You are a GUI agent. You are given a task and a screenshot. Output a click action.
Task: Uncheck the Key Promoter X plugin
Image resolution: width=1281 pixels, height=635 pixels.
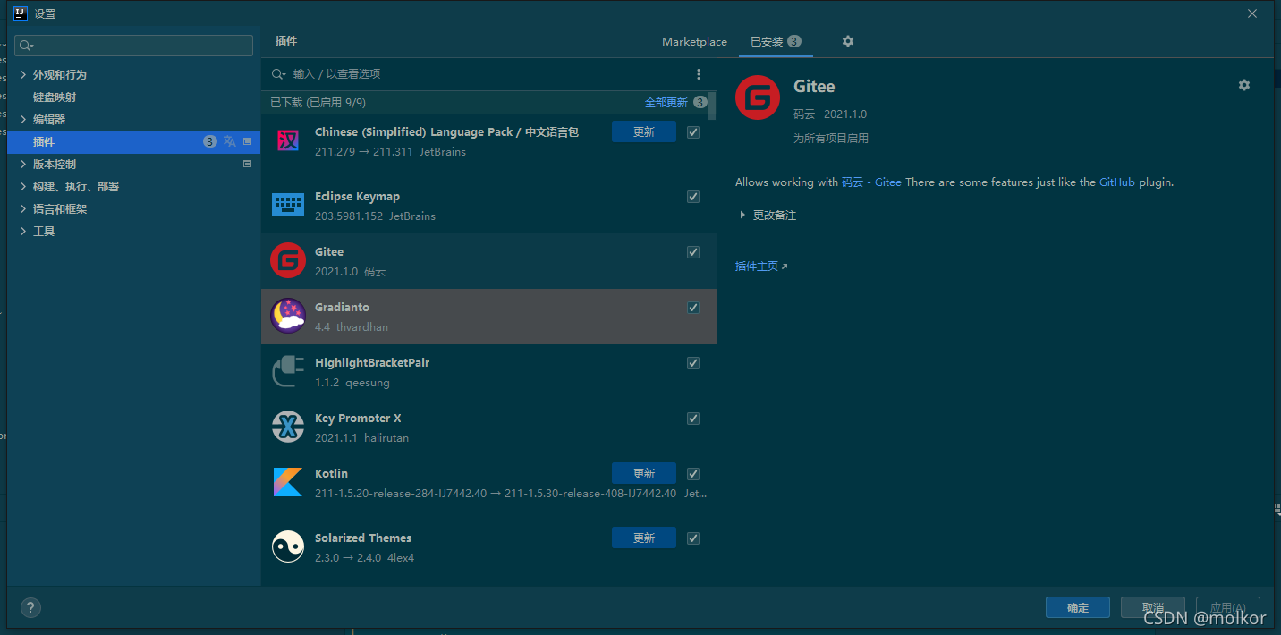tap(693, 419)
